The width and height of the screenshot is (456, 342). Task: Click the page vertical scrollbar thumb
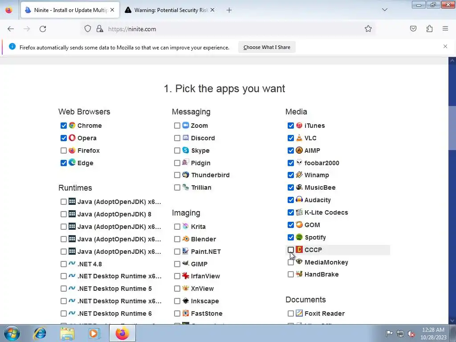tap(452, 128)
